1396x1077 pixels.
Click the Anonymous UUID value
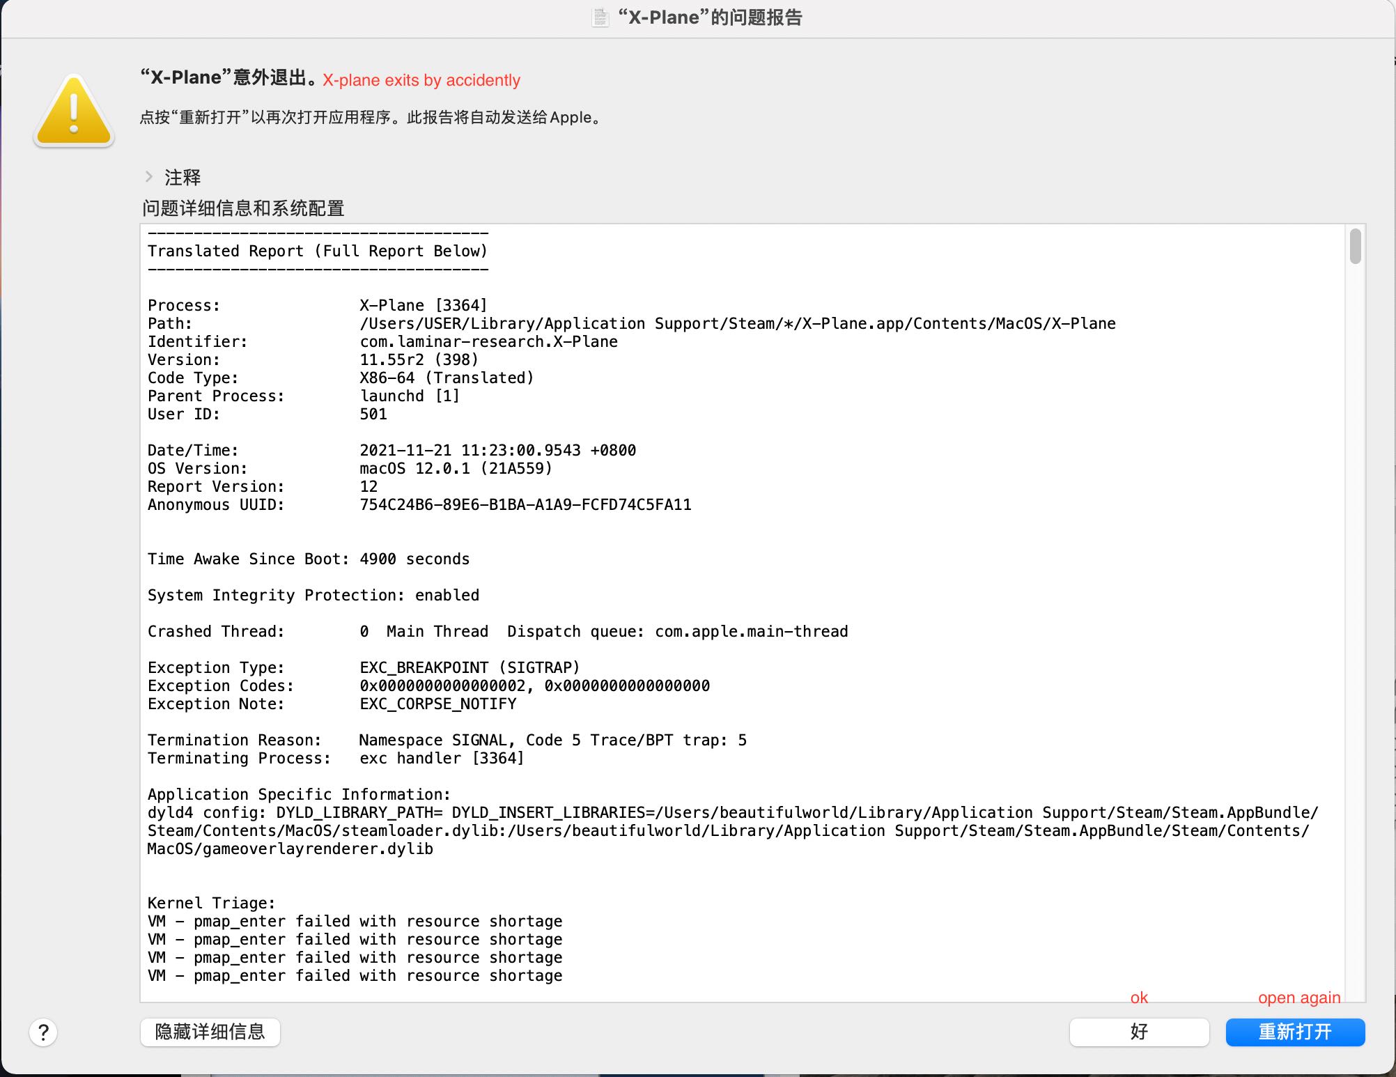click(526, 504)
